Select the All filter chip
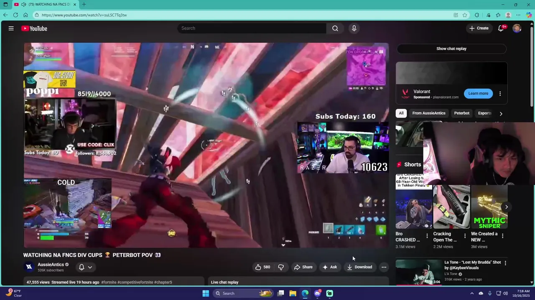Viewport: 535px width, 300px height. pos(401,113)
